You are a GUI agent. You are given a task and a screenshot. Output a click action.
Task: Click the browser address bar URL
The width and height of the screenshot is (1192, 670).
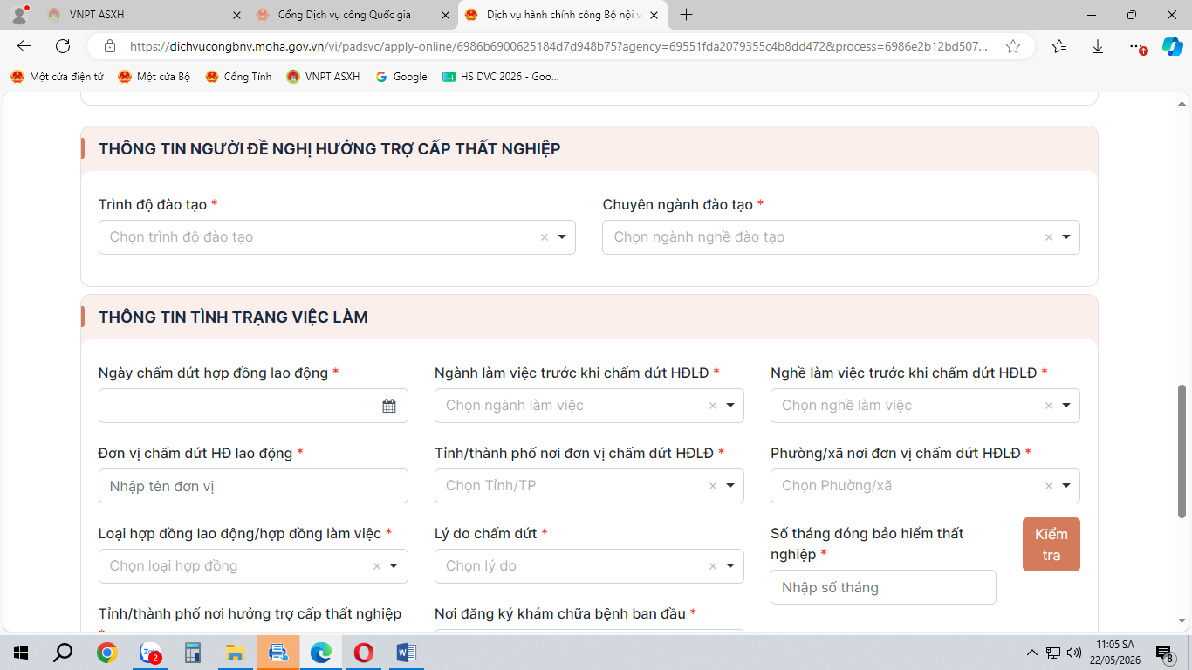558,46
